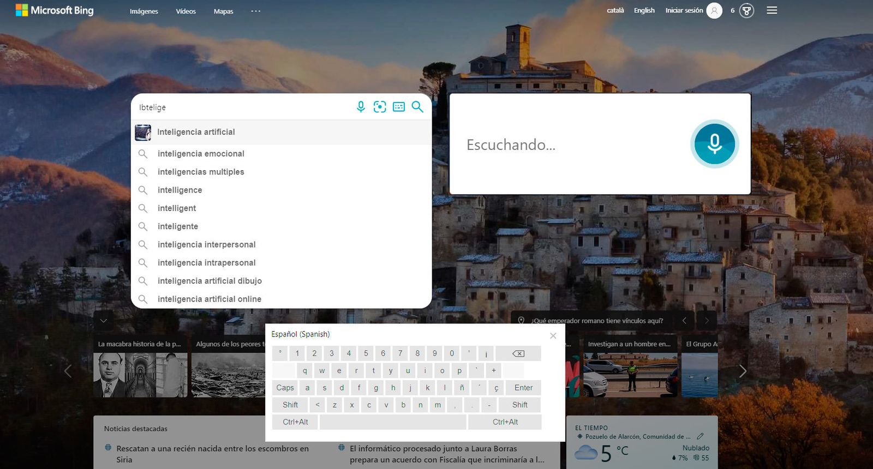Click Enter key on virtual keyboard

[523, 388]
